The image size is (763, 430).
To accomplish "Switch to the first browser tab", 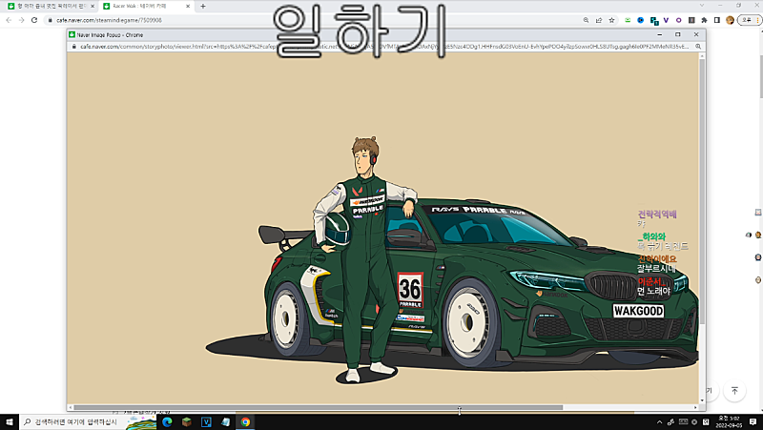I will 48,6.
